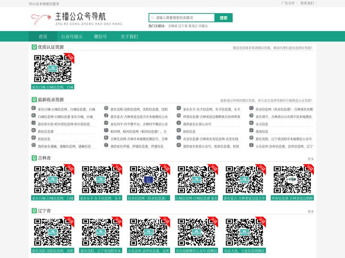Click avatar icon beside 我的家在伊通
Screen dimensions: 345x258
[106, 145]
